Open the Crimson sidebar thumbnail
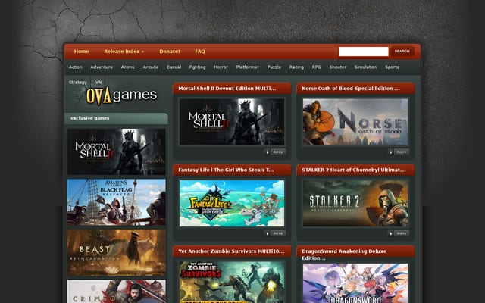Image resolution: width=485 pixels, height=303 pixels. pos(116,292)
